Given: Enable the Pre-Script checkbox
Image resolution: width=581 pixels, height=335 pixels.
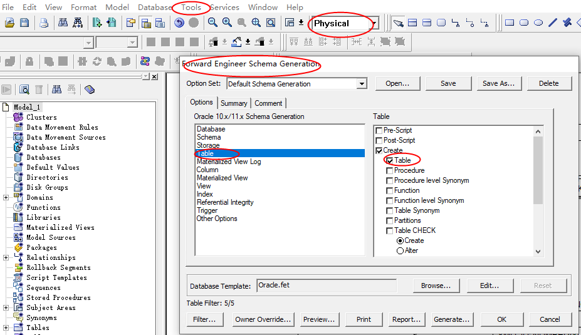Looking at the screenshot, I should click(379, 131).
